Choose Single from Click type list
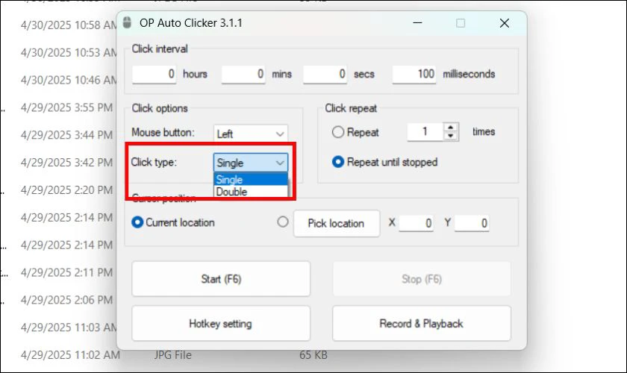Screen dimensions: 627x373 click(251, 180)
